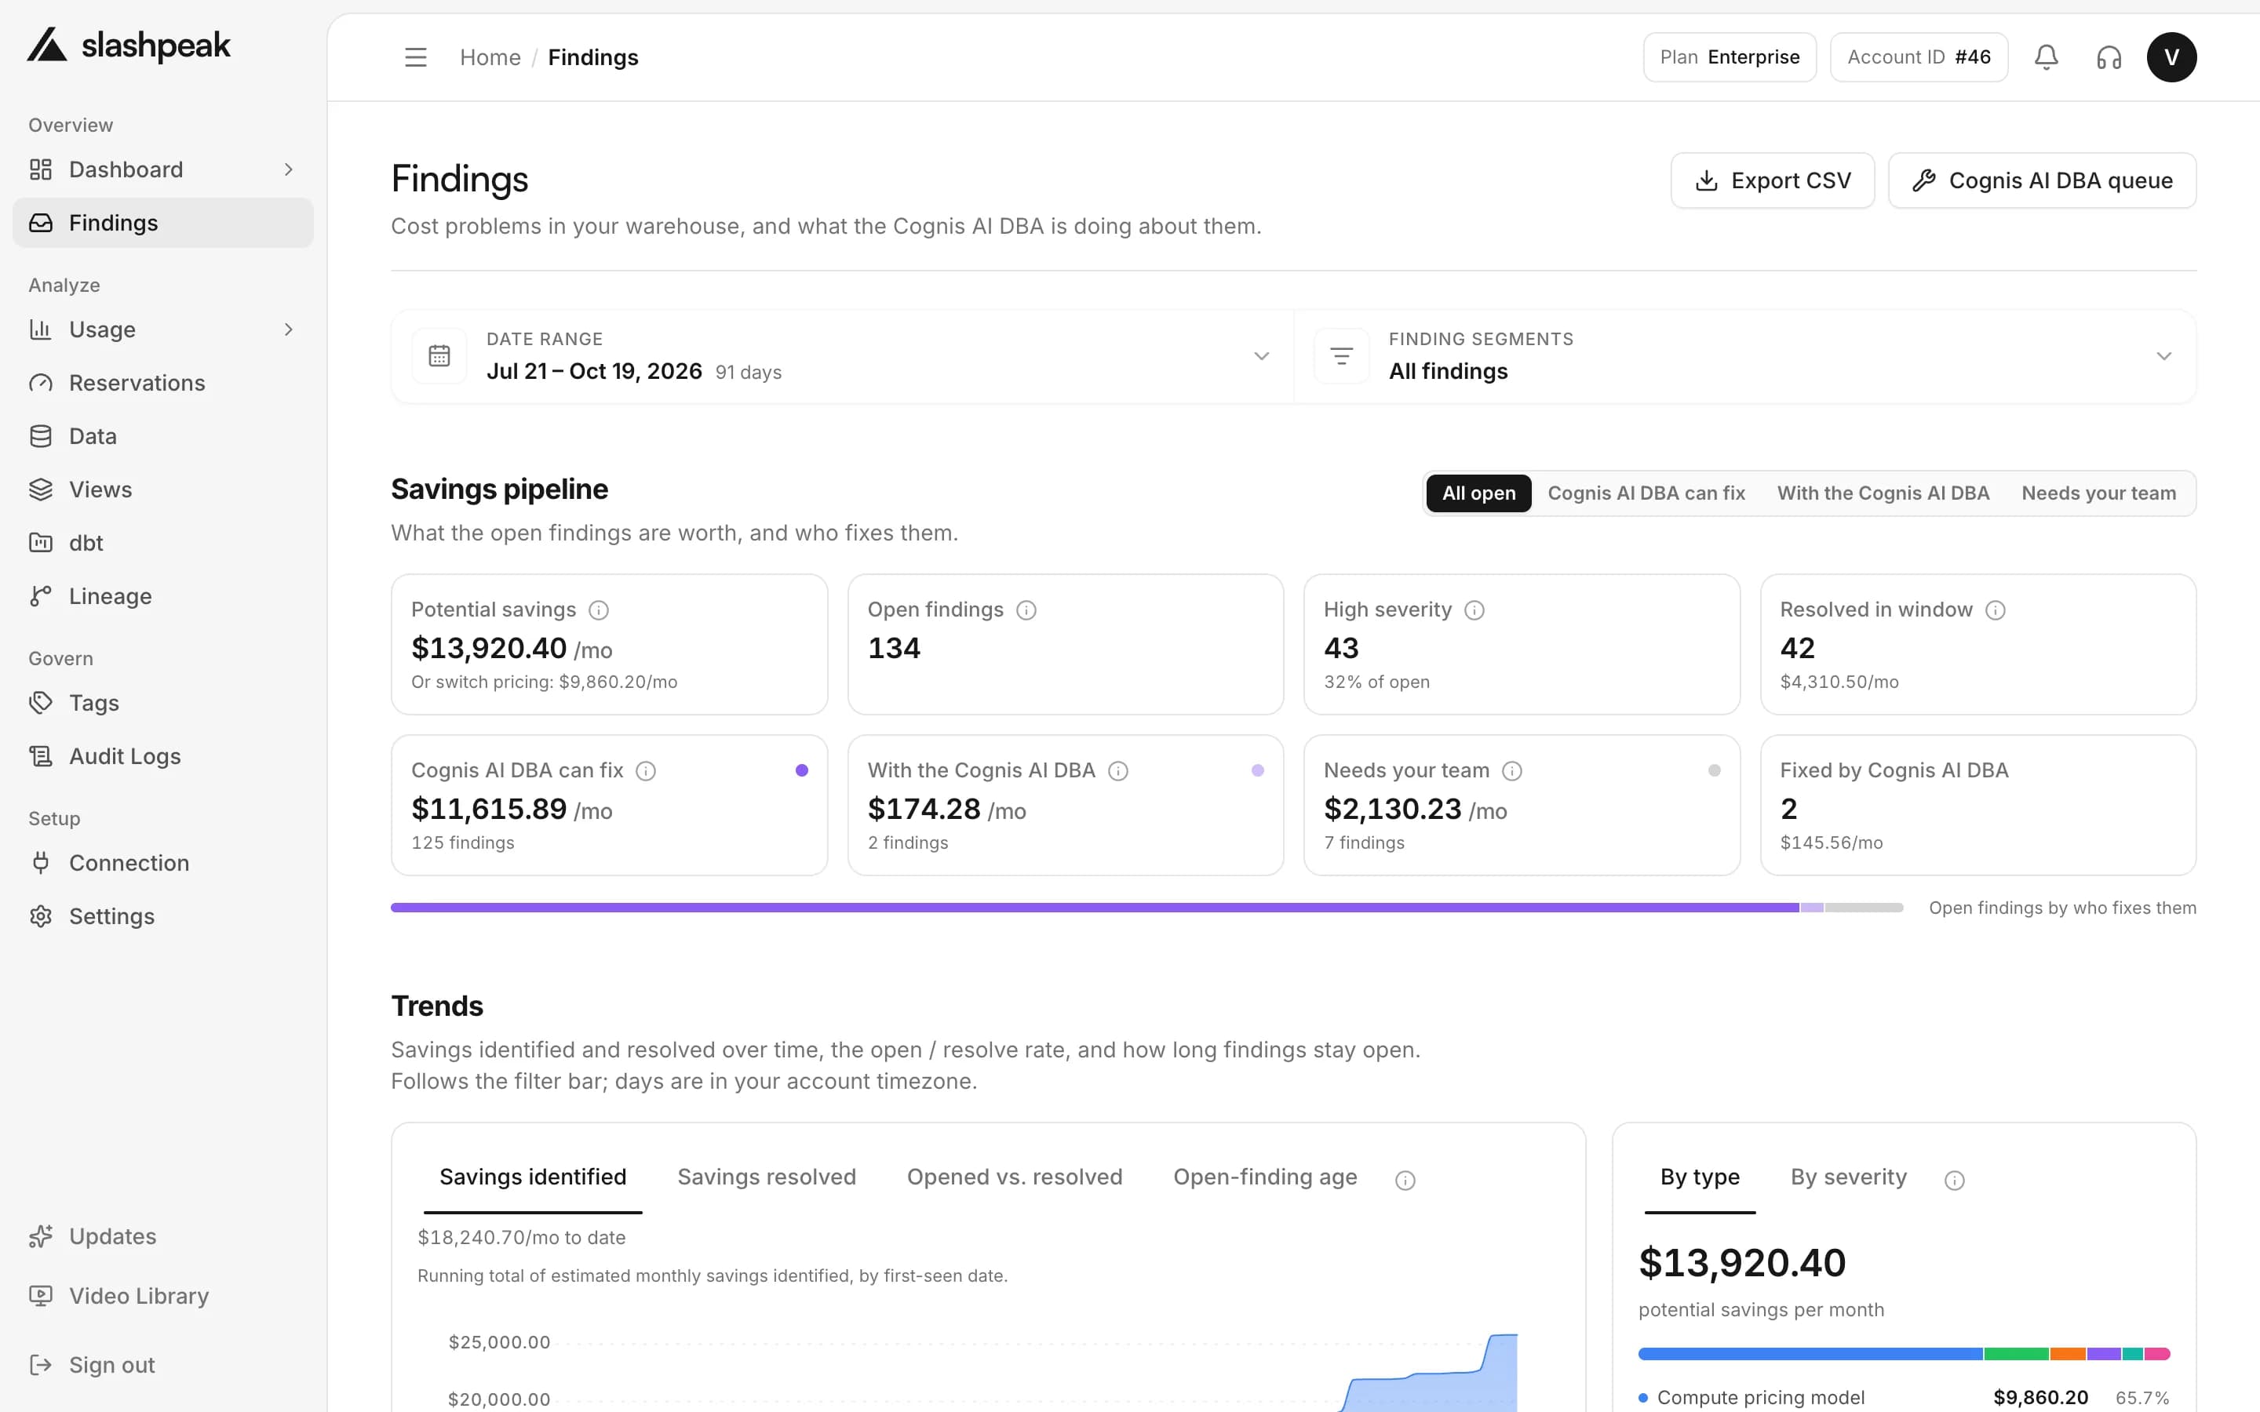Screen dimensions: 2260x1412
Task: Show info for With the Cognis AI DBA card
Action: pos(1118,770)
